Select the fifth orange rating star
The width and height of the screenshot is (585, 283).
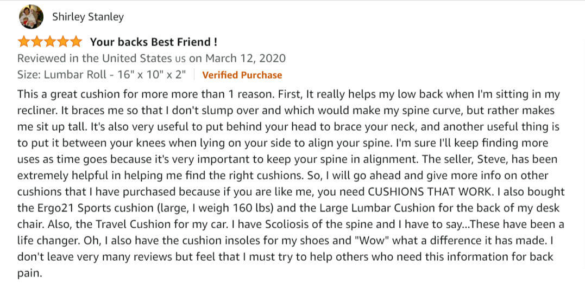tap(76, 42)
